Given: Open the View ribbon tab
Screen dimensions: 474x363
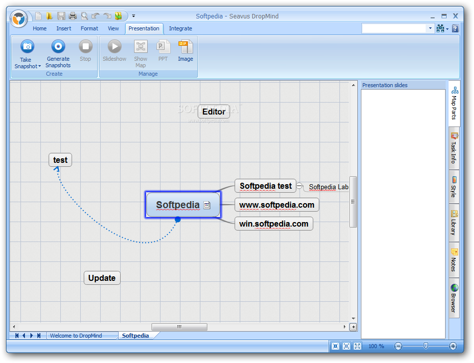Looking at the screenshot, I should 113,28.
